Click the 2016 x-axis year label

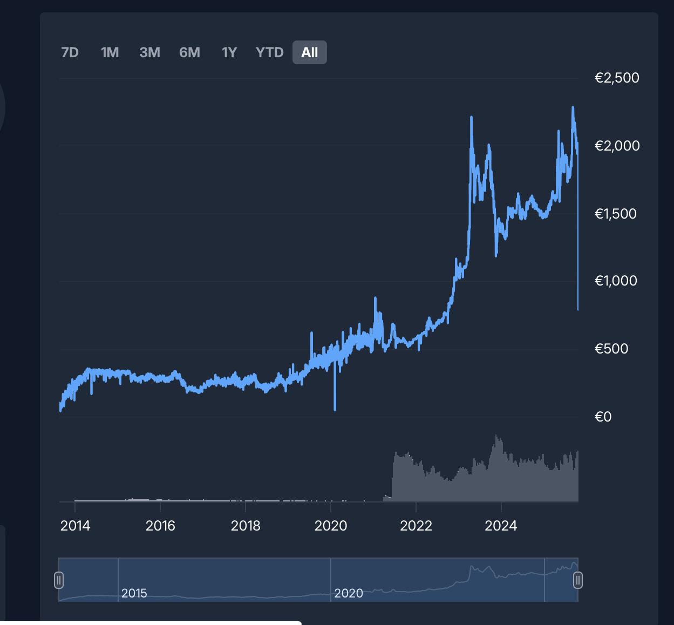[160, 526]
